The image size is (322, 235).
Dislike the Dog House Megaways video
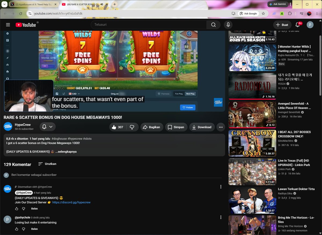click(x=132, y=127)
